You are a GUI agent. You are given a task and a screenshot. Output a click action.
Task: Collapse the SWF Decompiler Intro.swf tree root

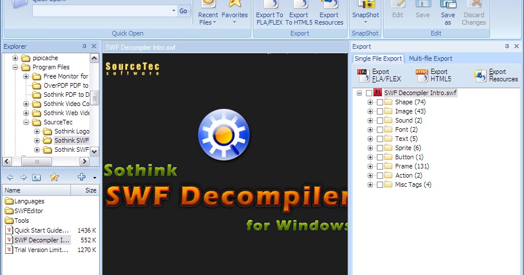click(x=359, y=93)
